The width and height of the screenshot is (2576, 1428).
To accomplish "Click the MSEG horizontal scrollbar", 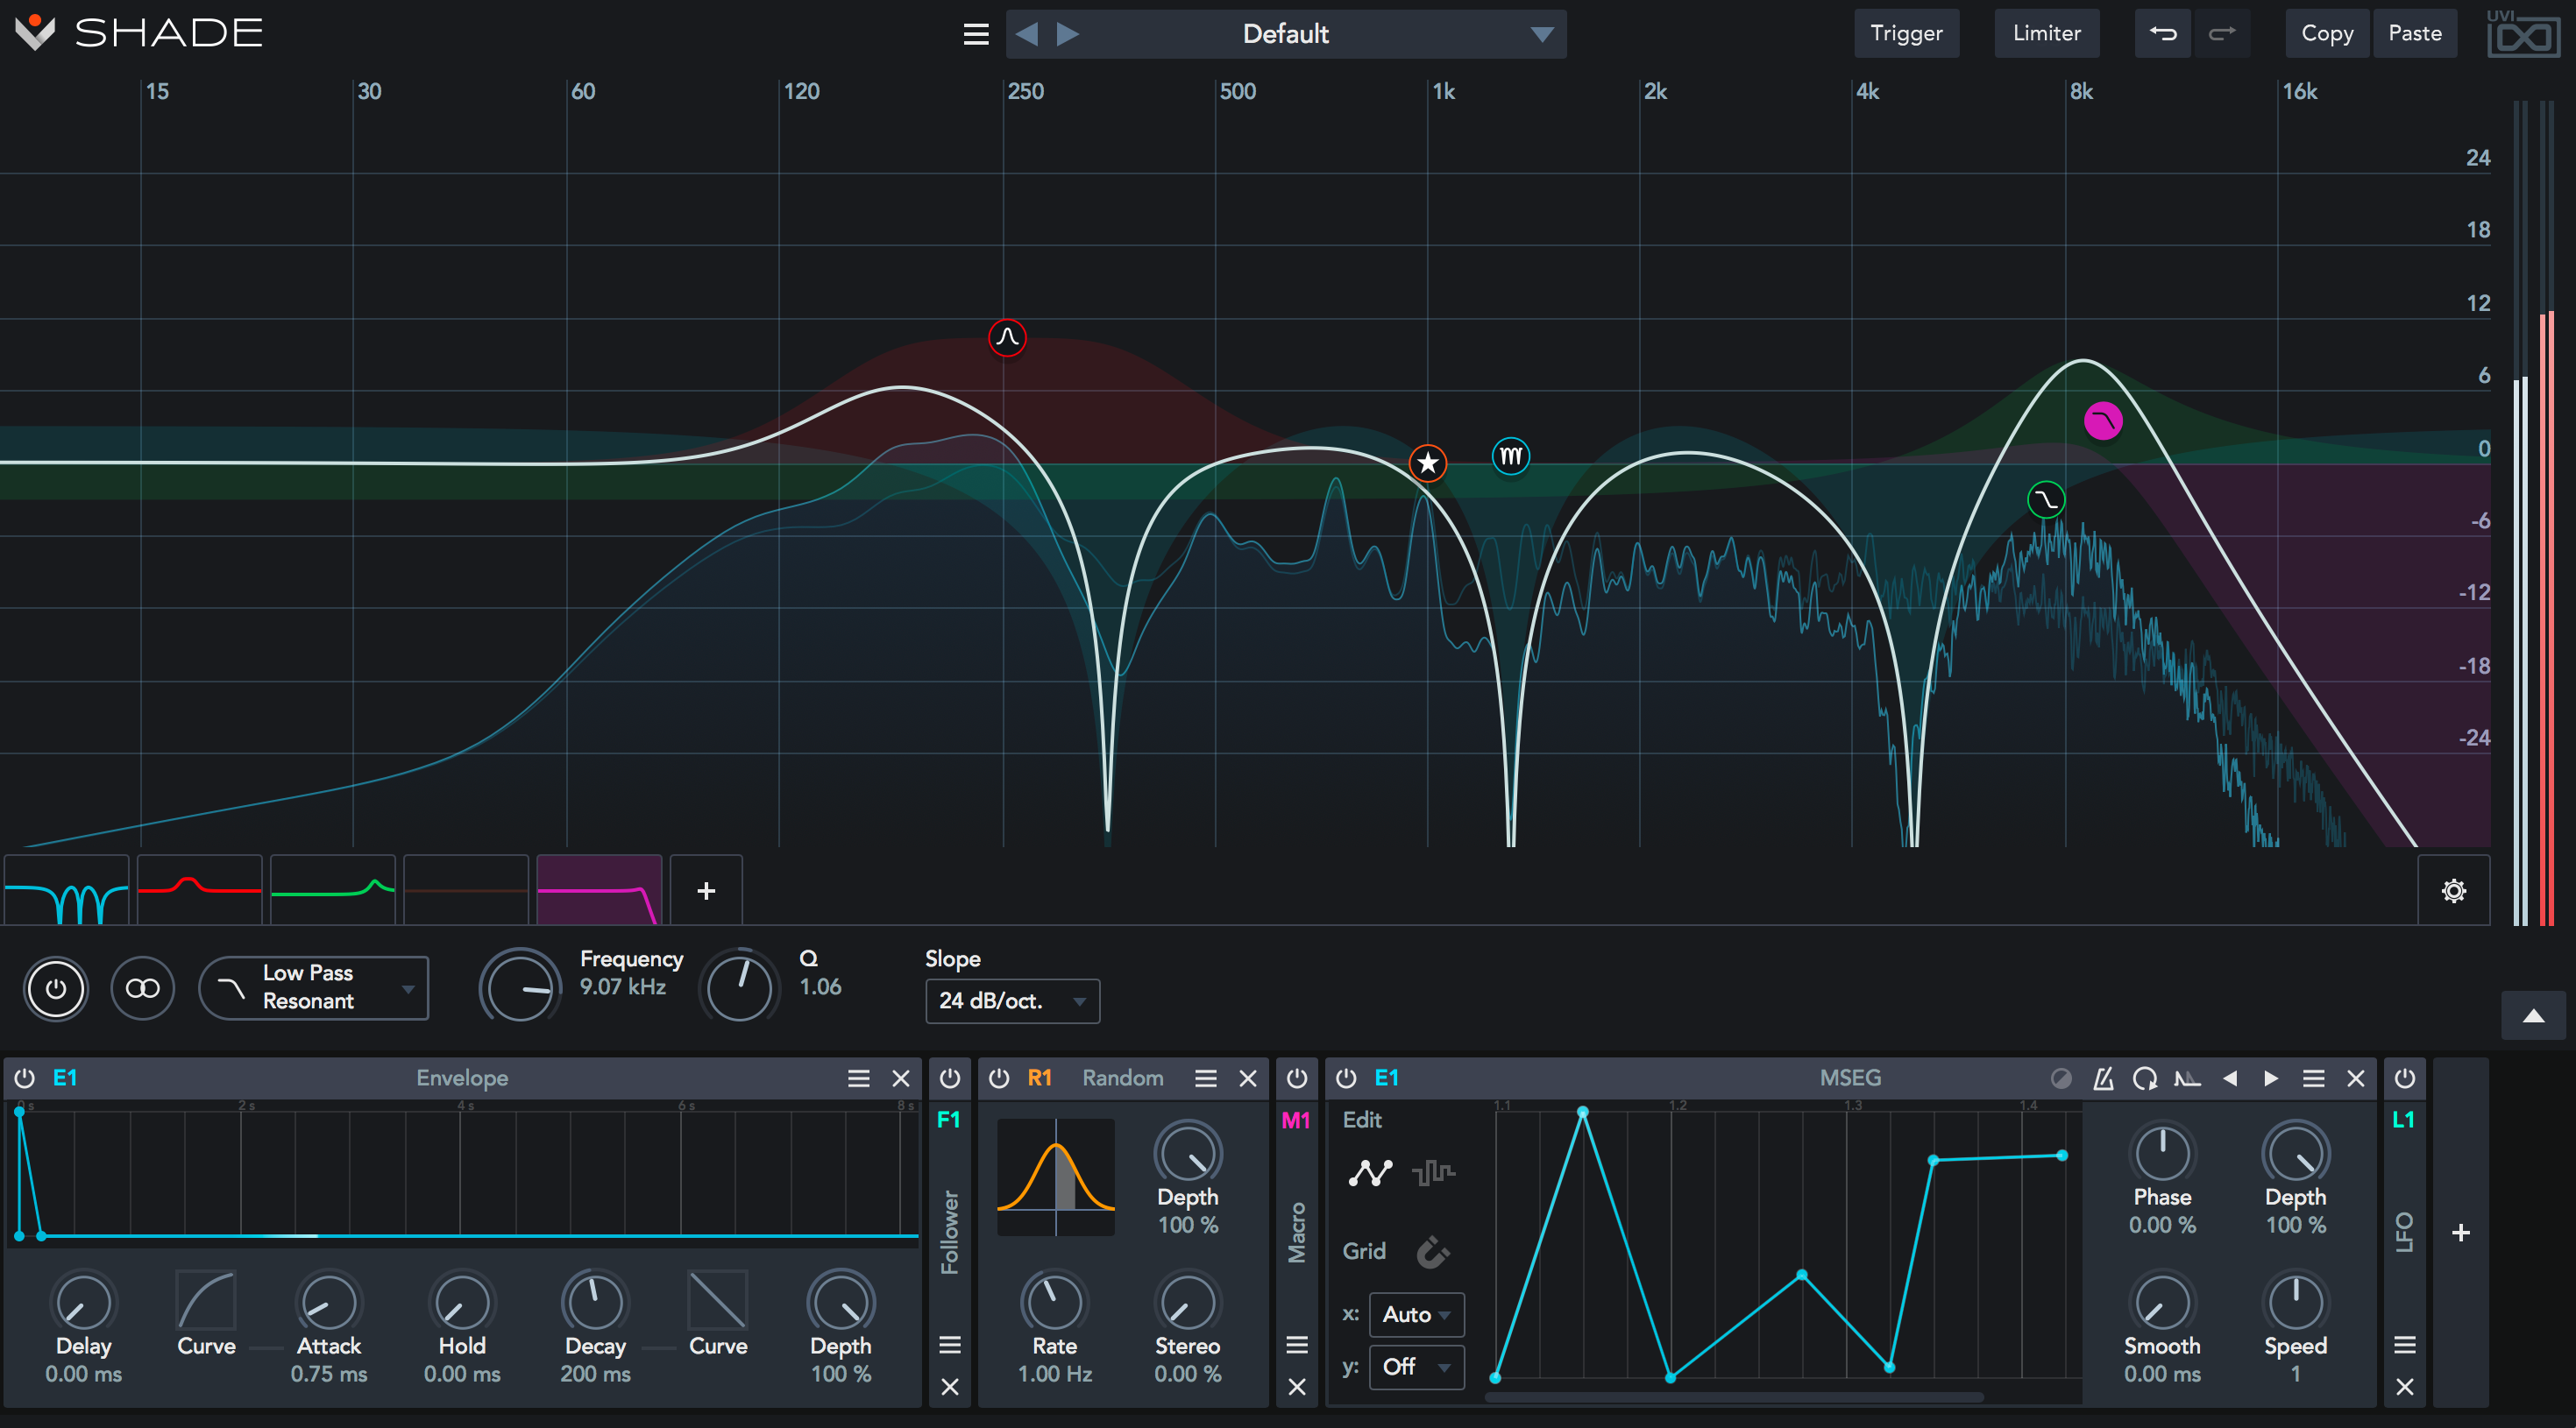I will tap(1733, 1397).
